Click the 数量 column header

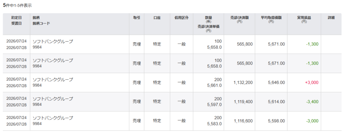coord(208,18)
